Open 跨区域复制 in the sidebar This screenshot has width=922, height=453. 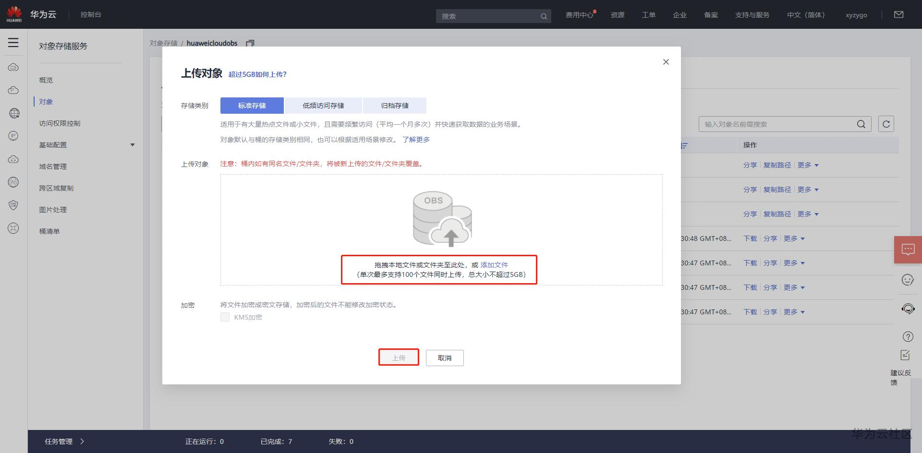(56, 188)
